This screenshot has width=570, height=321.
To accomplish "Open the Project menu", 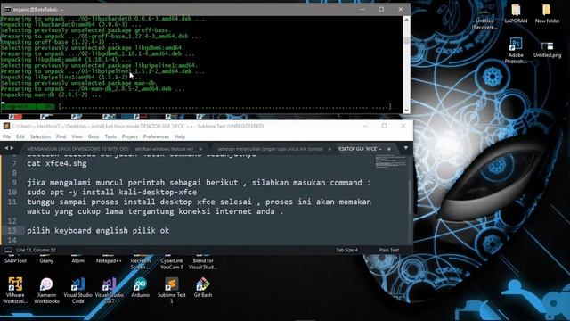I will pos(130,136).
